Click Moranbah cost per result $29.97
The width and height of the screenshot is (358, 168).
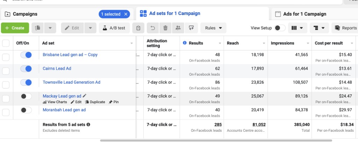345,110
